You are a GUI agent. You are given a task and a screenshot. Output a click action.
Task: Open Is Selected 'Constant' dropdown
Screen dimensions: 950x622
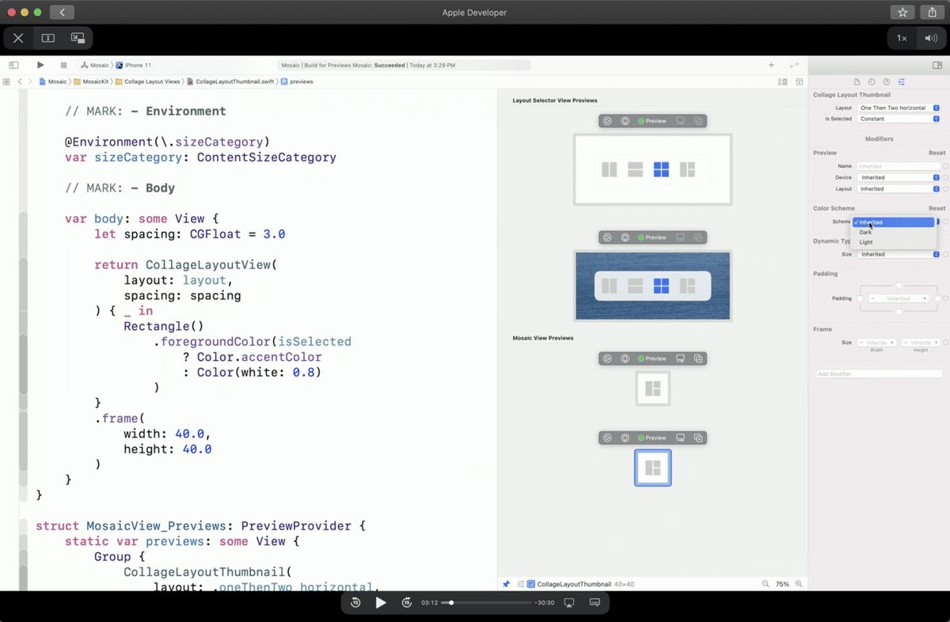coord(899,119)
